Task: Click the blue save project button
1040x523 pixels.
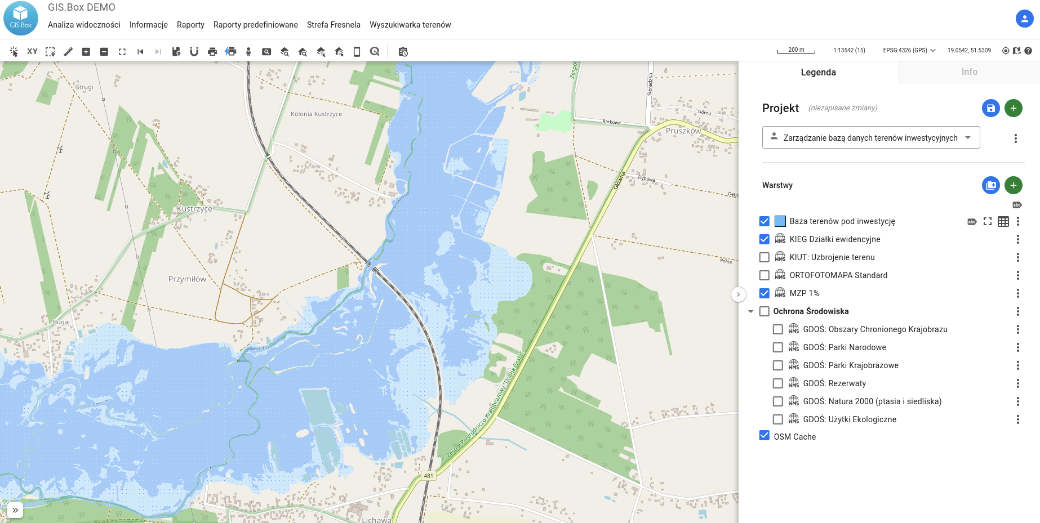Action: click(990, 108)
